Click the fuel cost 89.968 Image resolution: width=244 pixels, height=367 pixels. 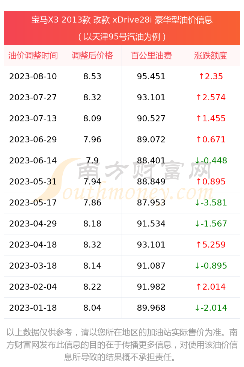click(x=151, y=308)
